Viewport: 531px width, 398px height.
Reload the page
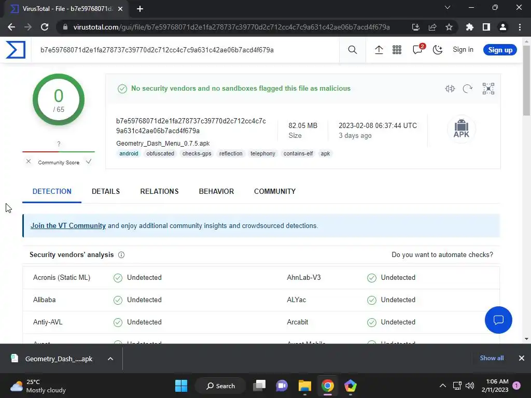(45, 27)
